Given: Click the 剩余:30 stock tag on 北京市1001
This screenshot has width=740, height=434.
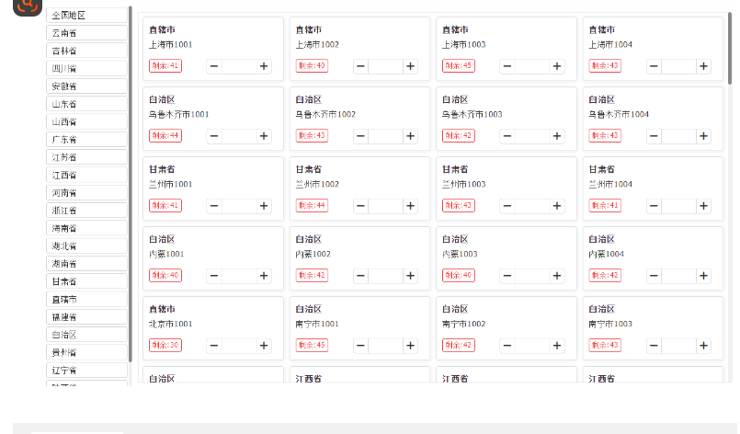Looking at the screenshot, I should tap(165, 346).
